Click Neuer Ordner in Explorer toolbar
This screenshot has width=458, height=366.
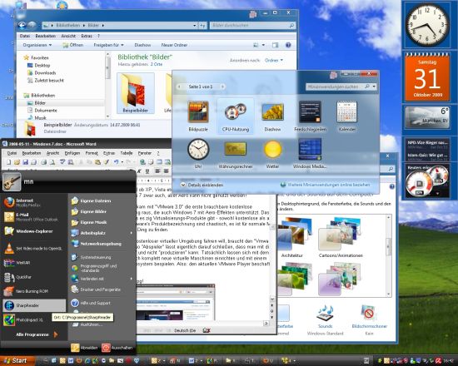tap(174, 45)
